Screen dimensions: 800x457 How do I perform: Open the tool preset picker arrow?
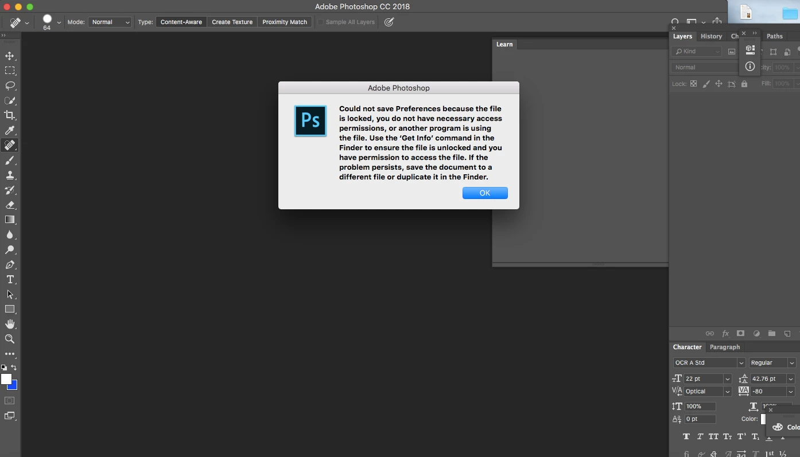[x=27, y=23]
